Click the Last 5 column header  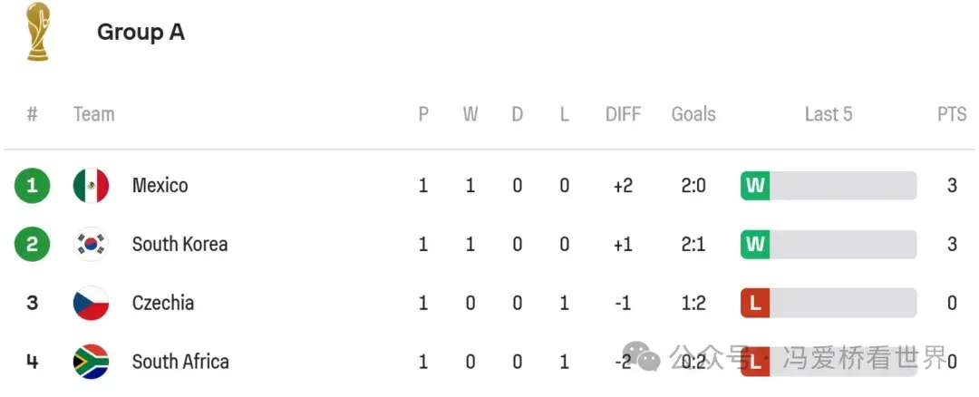point(829,114)
